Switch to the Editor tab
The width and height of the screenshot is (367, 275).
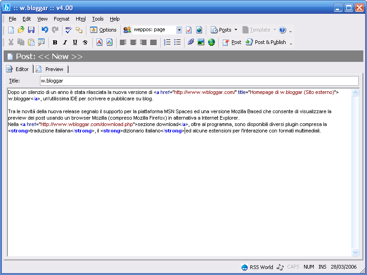[18, 69]
